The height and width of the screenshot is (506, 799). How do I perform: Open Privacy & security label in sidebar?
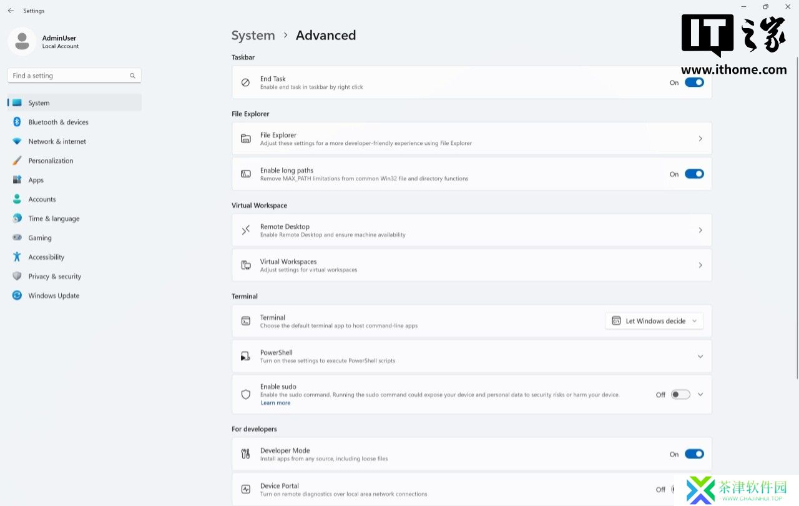[55, 276]
